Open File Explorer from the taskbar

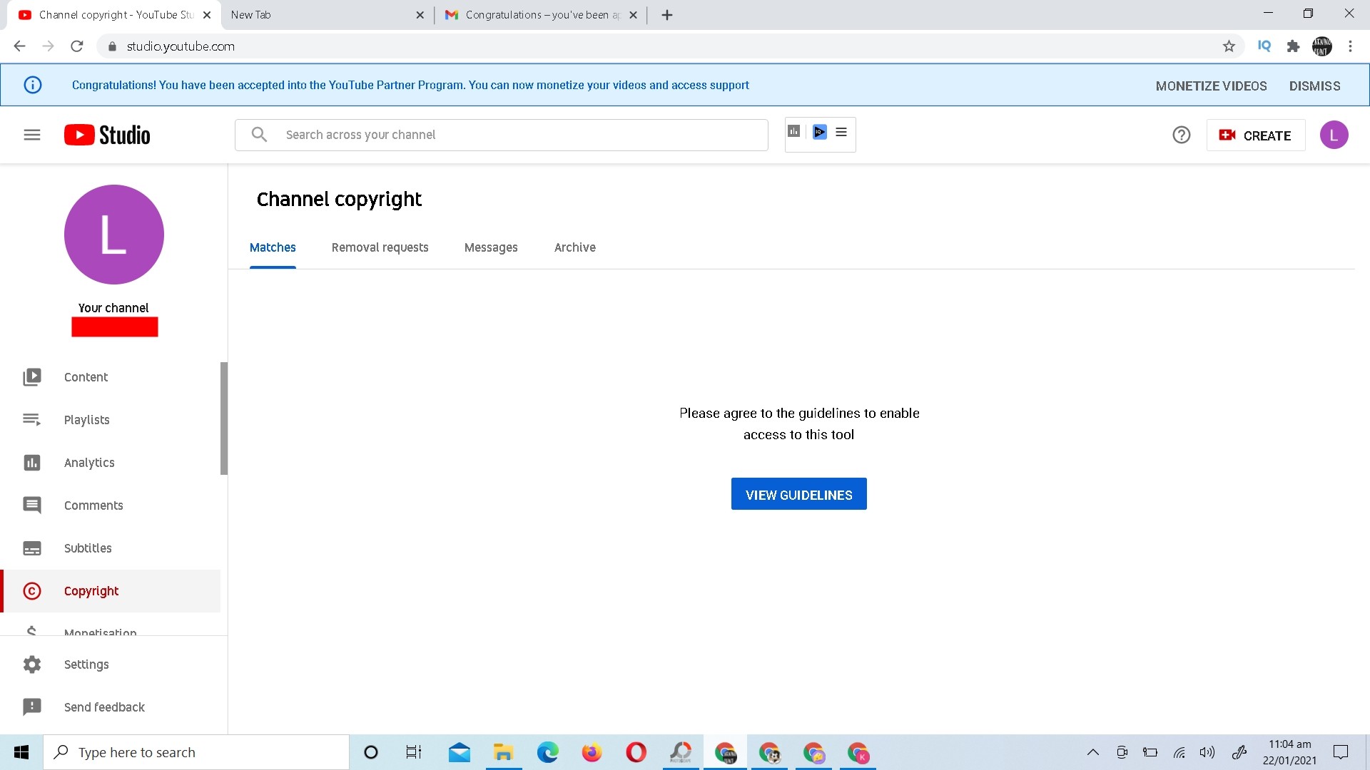tap(504, 752)
